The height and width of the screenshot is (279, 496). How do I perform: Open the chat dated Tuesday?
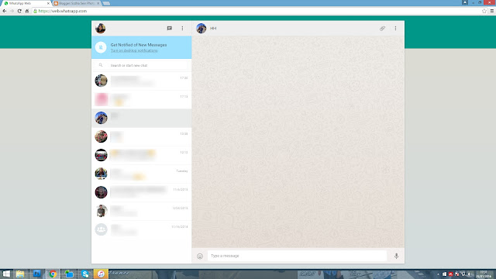[142, 174]
